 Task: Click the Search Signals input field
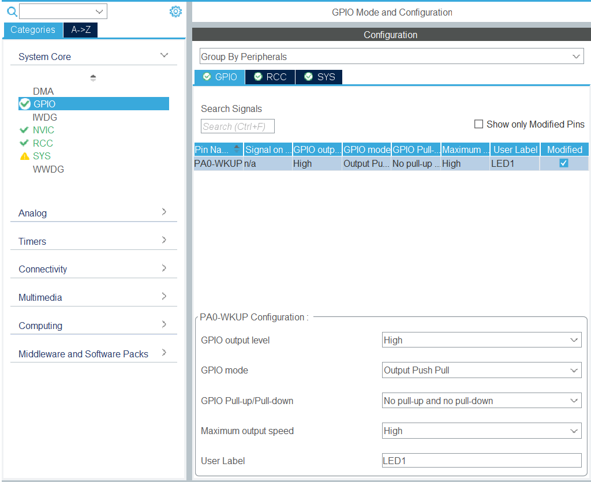[x=237, y=126]
